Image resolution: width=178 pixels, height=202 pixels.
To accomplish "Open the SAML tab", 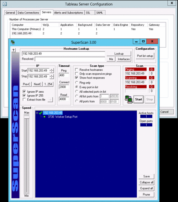I will 100,13.
